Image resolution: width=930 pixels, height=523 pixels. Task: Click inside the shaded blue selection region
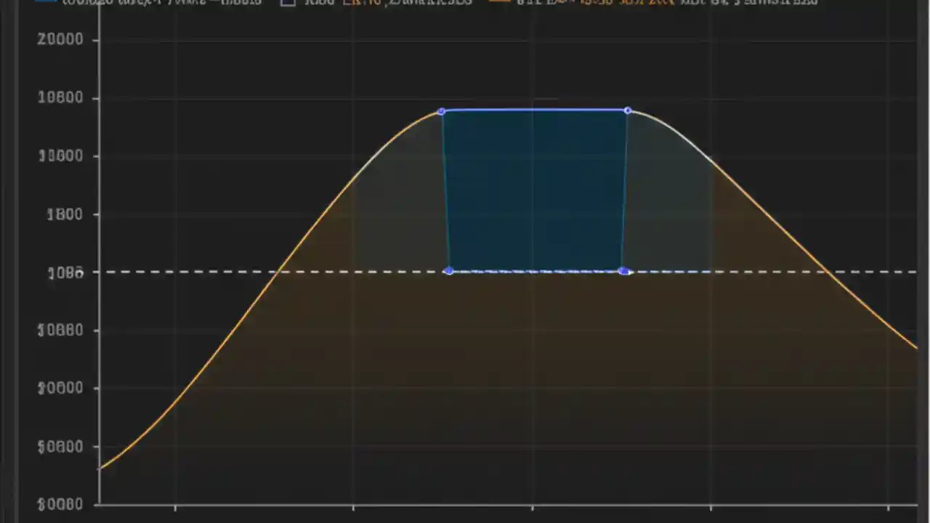coord(534,189)
